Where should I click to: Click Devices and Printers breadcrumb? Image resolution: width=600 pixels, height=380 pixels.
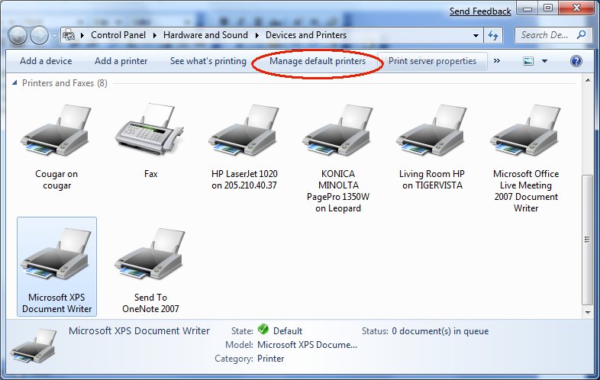[x=306, y=35]
